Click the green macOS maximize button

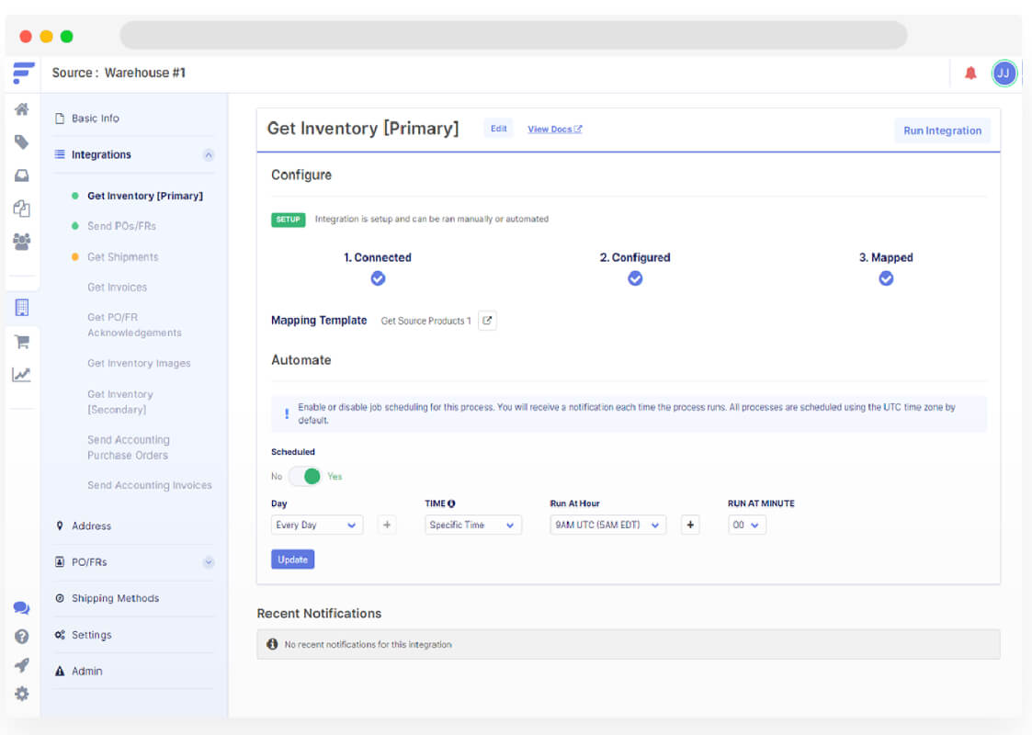coord(66,36)
